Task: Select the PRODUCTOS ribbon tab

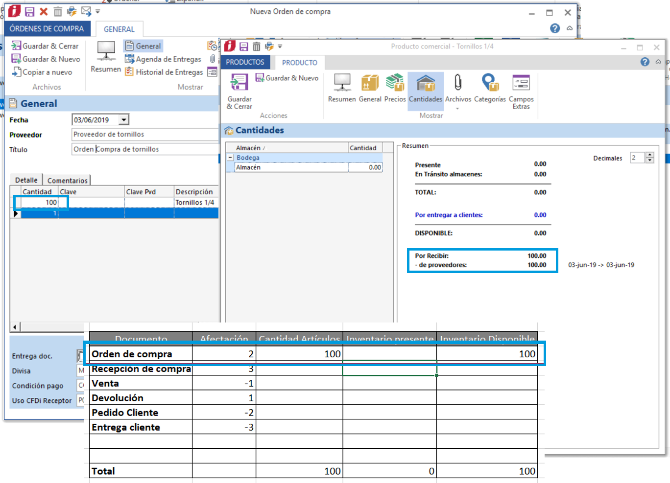Action: 245,62
